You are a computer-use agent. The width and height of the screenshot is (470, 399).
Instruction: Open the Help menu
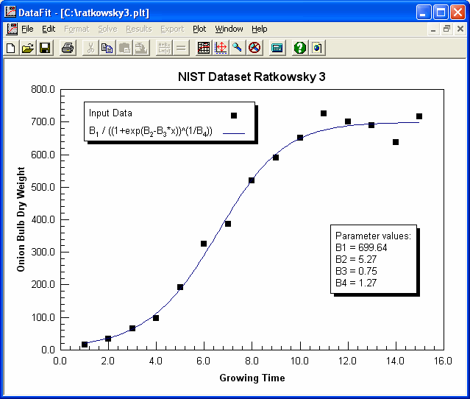[260, 29]
